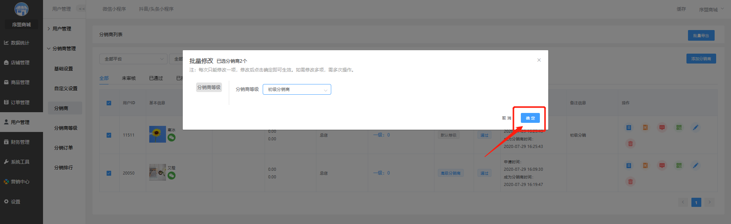Click the WeChat icon for user 20050
Viewport: 731px width, 224px height.
click(x=172, y=175)
